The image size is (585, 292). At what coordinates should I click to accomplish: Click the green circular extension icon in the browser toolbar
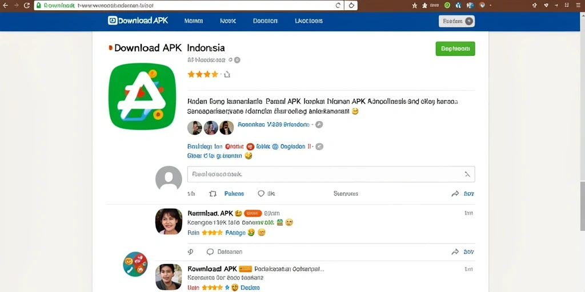[x=447, y=5]
